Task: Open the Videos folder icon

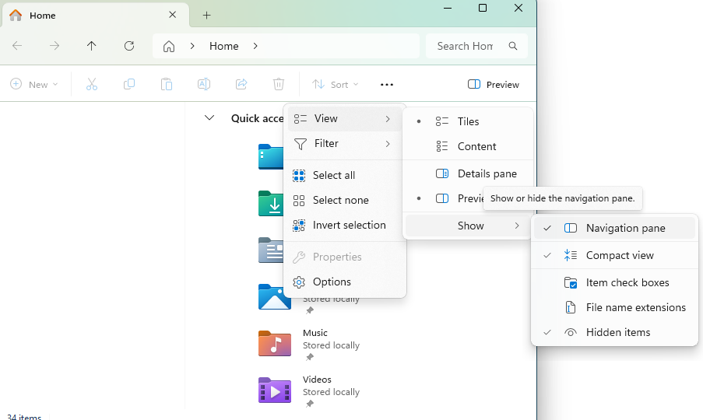Action: pos(274,390)
